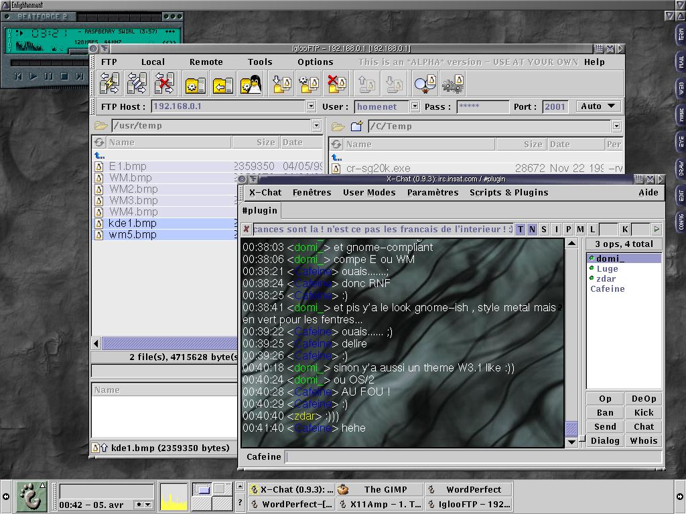Click the down arrow beside panel clock
Viewport: 686px width, 514px height.
pos(148,505)
